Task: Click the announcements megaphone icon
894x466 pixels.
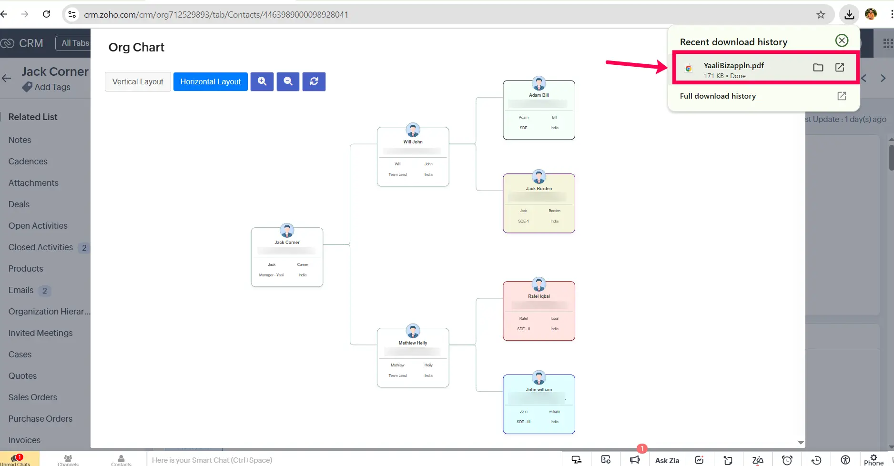Action: (x=634, y=459)
